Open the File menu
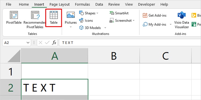Viewport: 201px width, 100px height. tap(9, 5)
